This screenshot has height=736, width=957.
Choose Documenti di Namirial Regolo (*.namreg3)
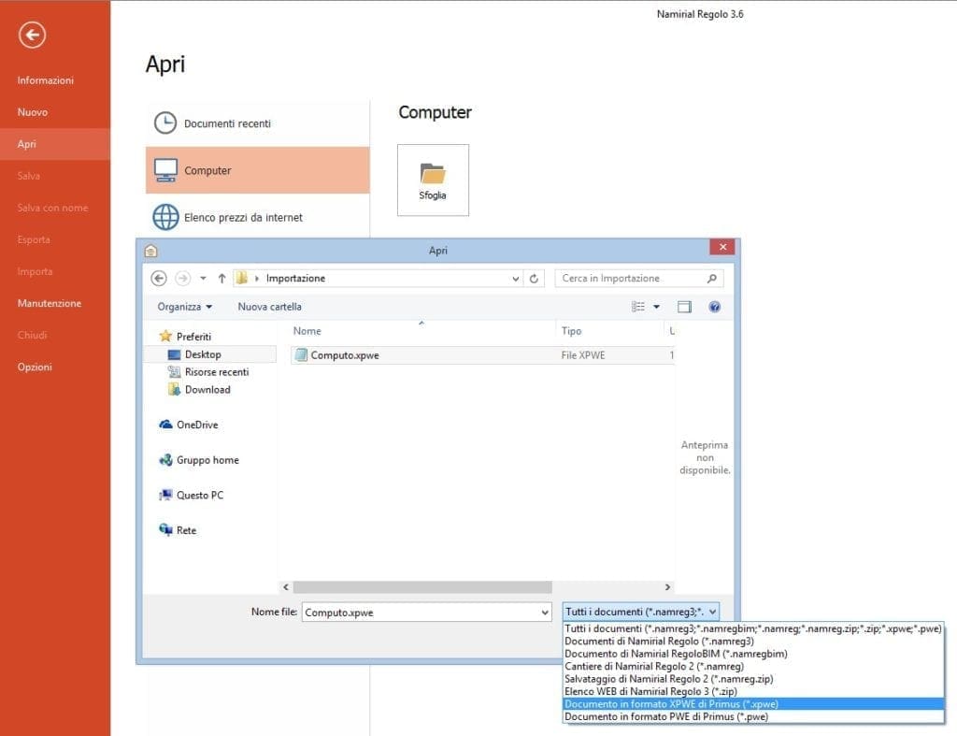click(x=753, y=642)
